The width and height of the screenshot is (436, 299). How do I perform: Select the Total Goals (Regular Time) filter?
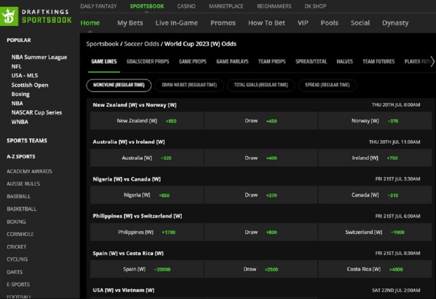(x=261, y=85)
